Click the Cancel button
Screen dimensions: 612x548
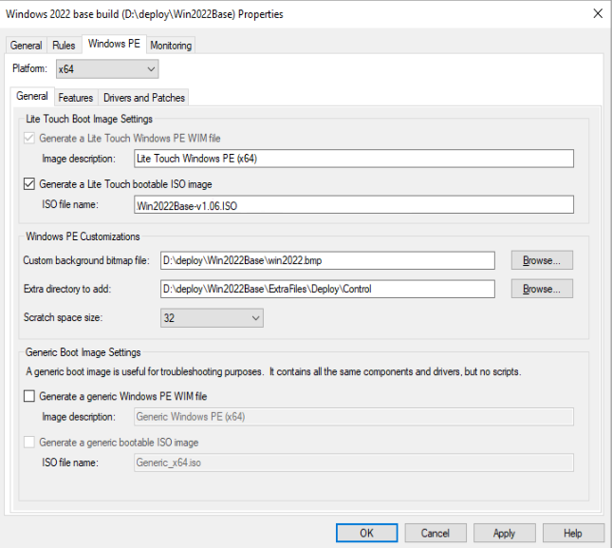point(436,533)
